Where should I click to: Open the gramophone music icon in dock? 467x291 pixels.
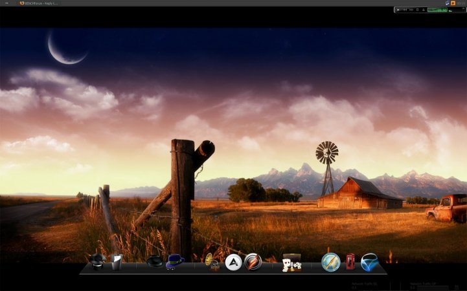pos(212,262)
